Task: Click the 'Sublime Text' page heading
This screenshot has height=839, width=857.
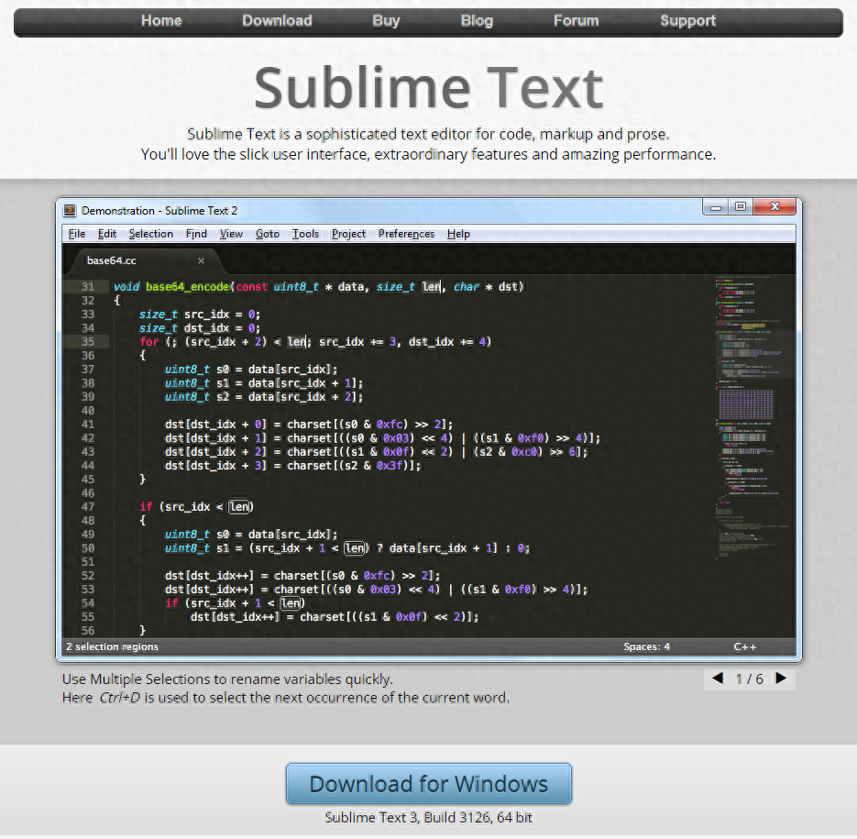Action: click(x=429, y=87)
